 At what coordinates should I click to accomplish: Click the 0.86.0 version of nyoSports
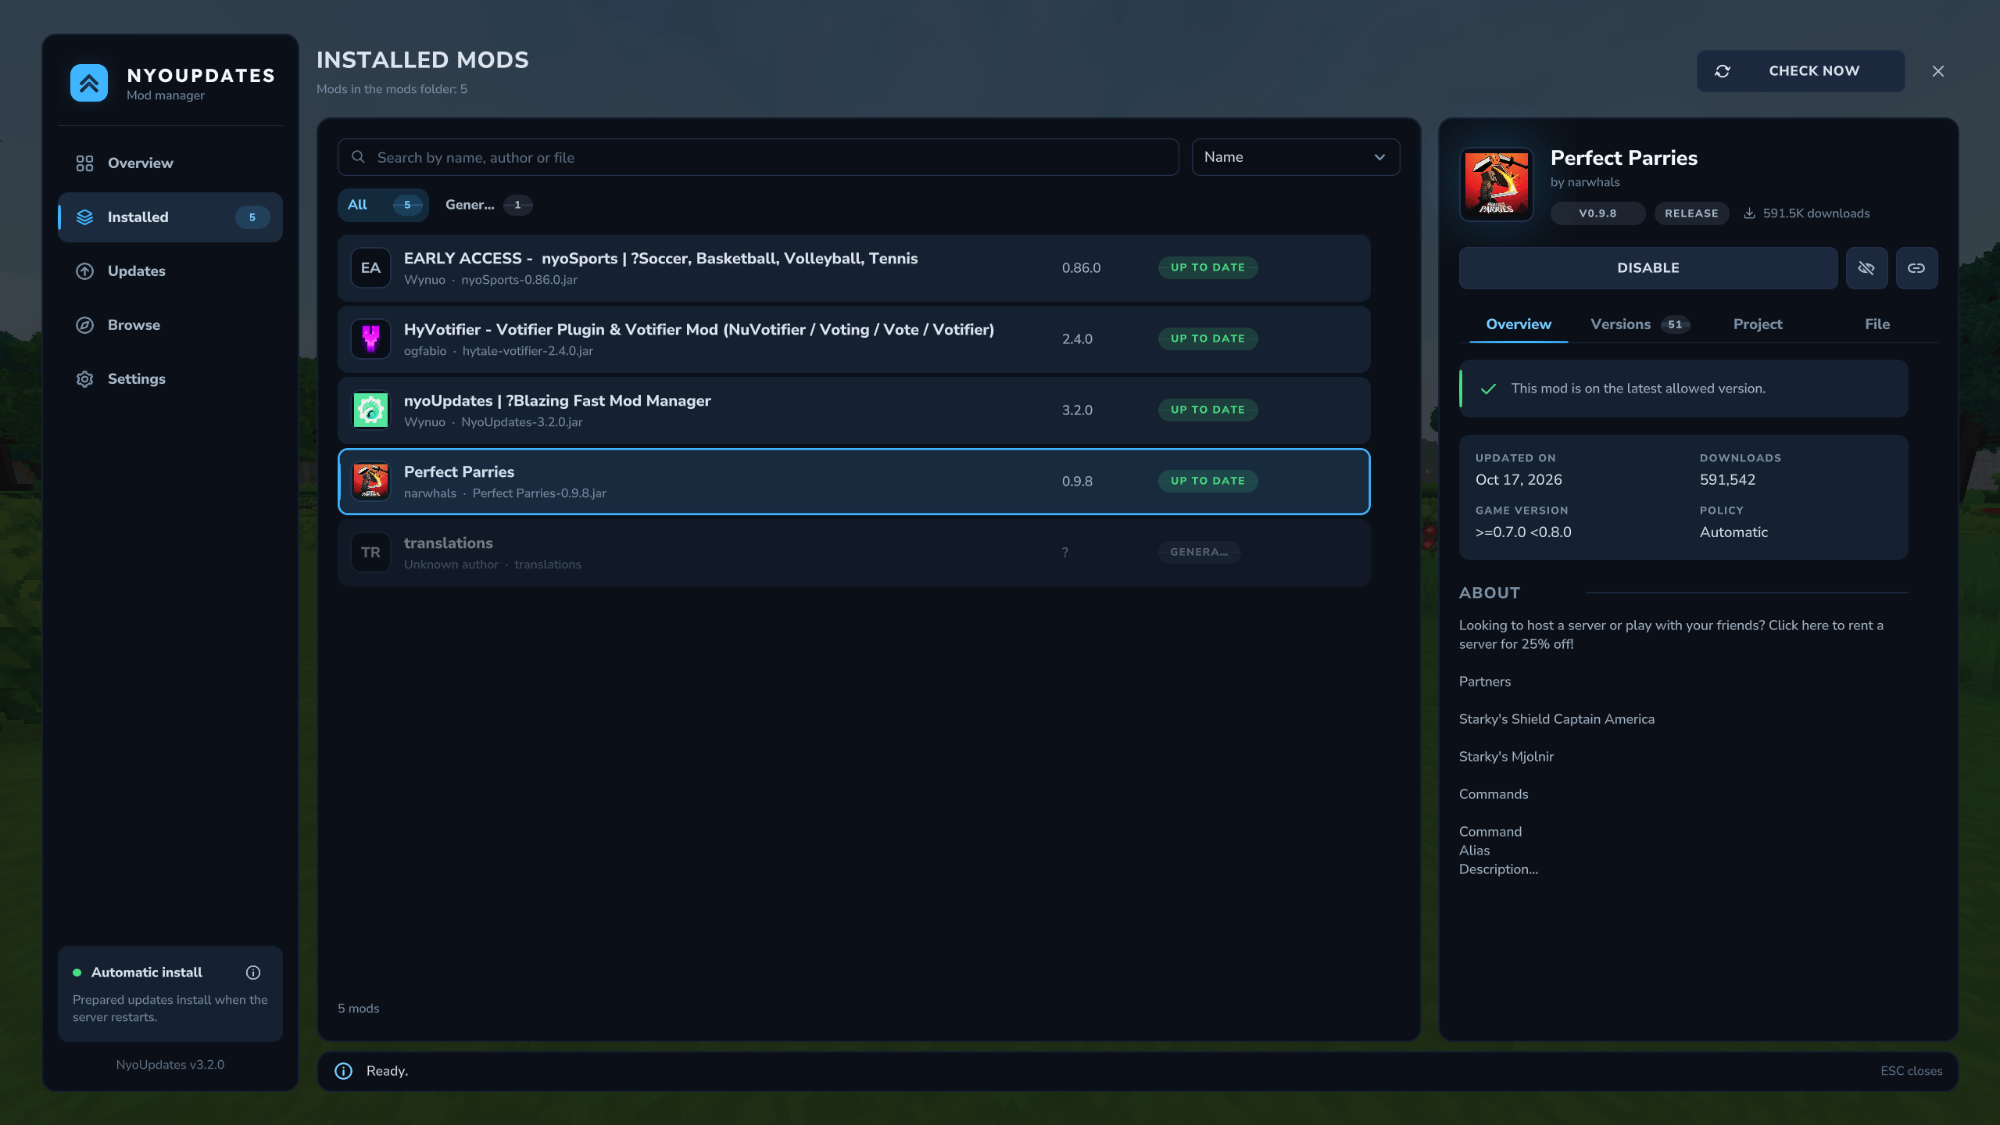1081,268
